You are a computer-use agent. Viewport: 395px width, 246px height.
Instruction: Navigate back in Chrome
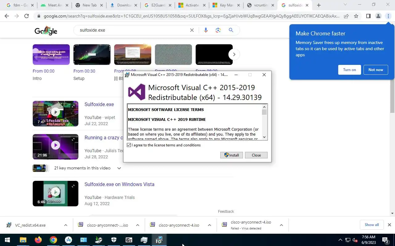pyautogui.click(x=7, y=16)
